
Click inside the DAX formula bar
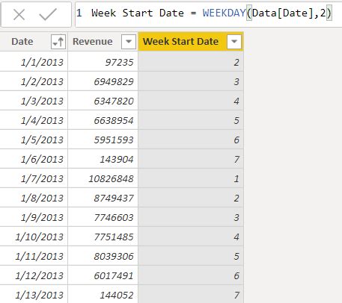click(208, 13)
